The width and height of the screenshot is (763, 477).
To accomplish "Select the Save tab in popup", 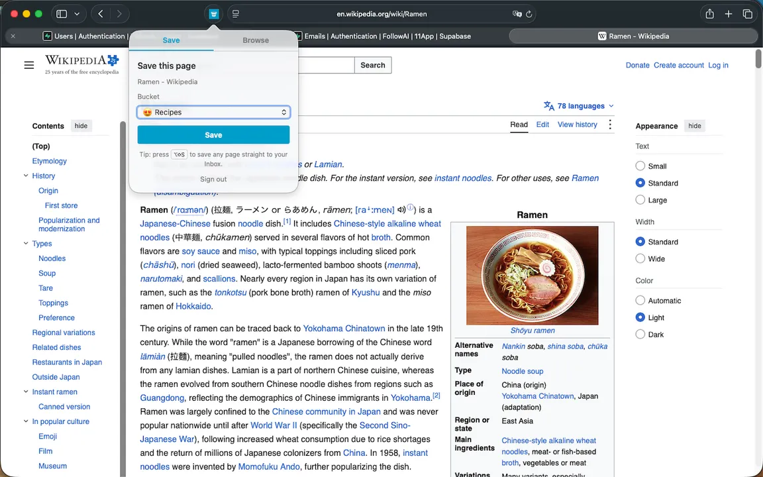I will (x=172, y=40).
